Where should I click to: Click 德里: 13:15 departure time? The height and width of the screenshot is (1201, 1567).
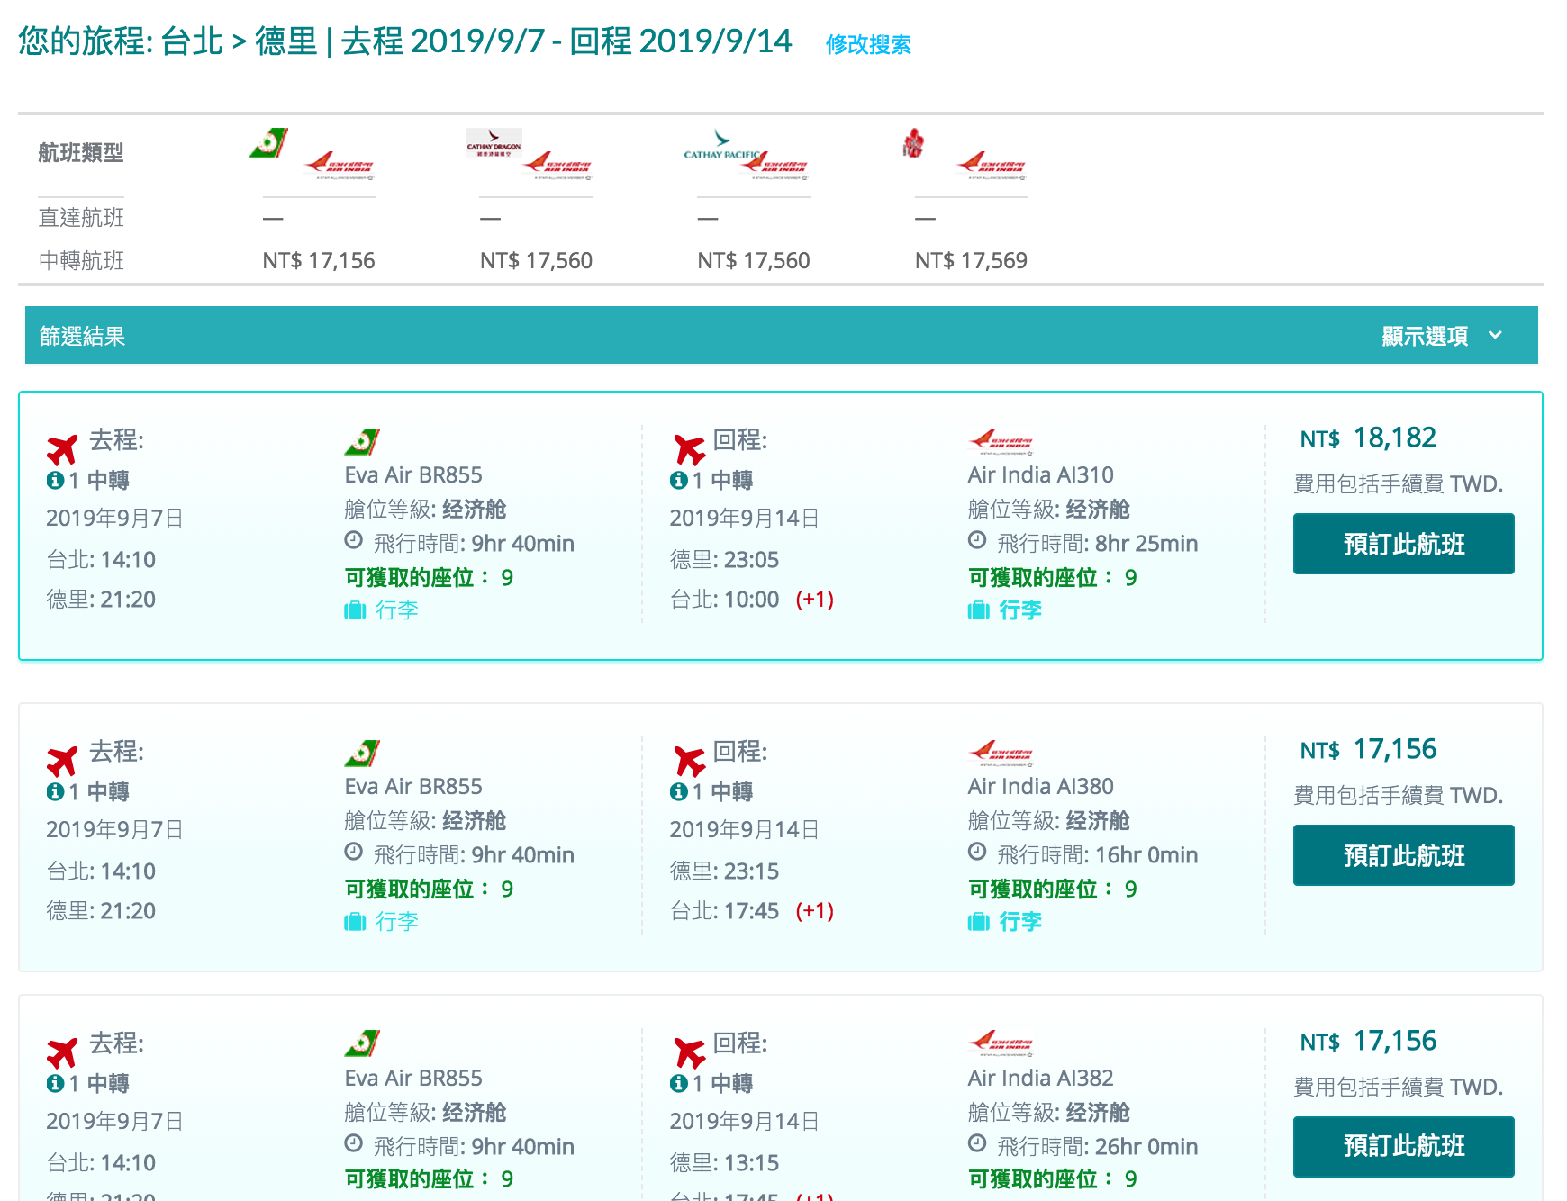724,1163
